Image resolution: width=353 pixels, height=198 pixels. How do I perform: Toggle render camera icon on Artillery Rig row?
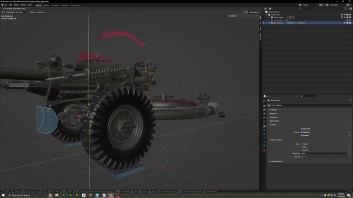[350, 15]
